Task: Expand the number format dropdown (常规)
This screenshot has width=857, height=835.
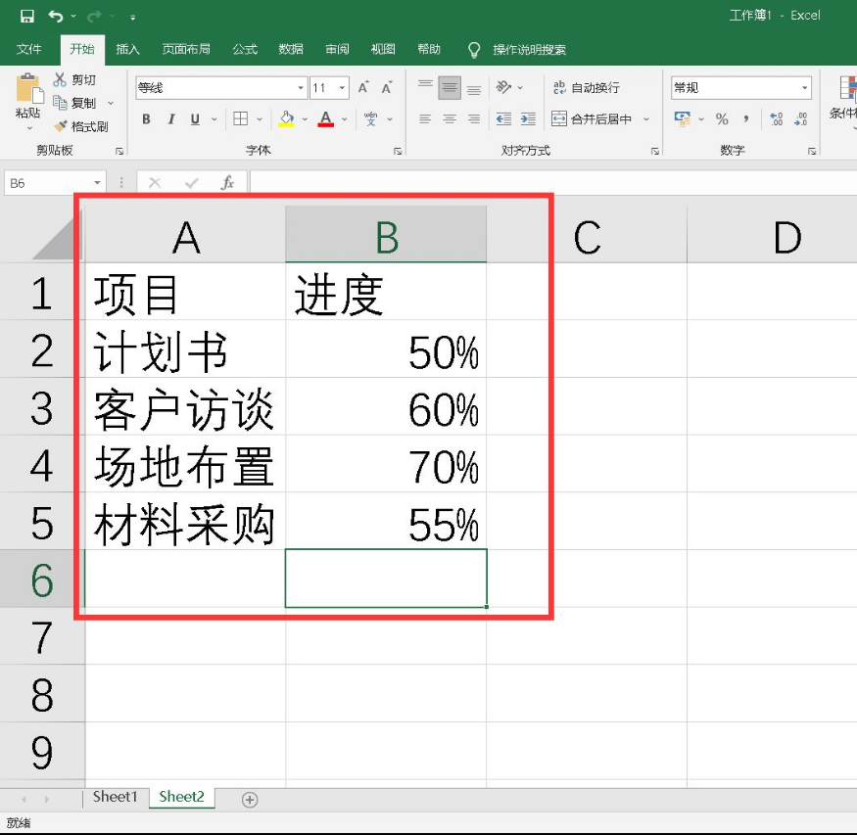Action: tap(804, 88)
